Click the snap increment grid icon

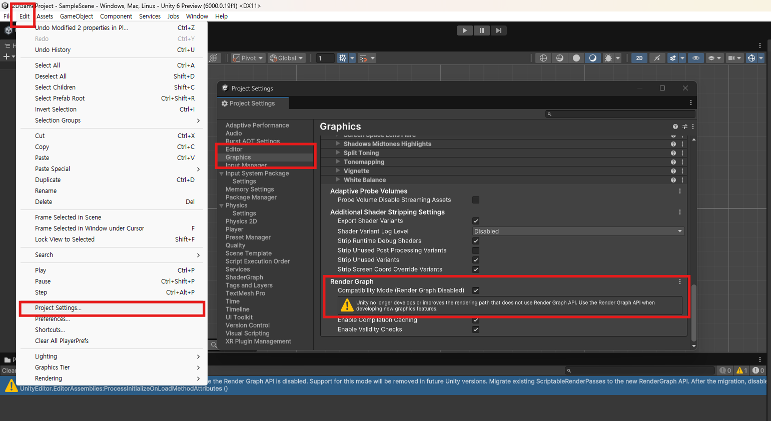click(363, 58)
